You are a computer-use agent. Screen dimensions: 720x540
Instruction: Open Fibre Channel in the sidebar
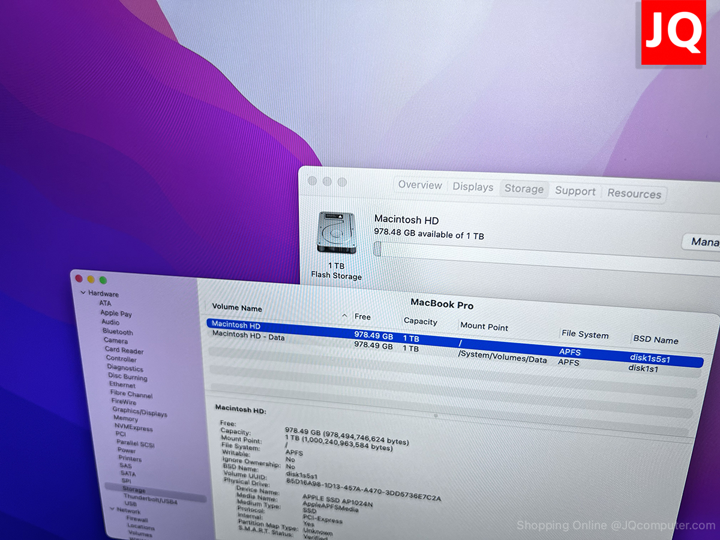tap(131, 394)
